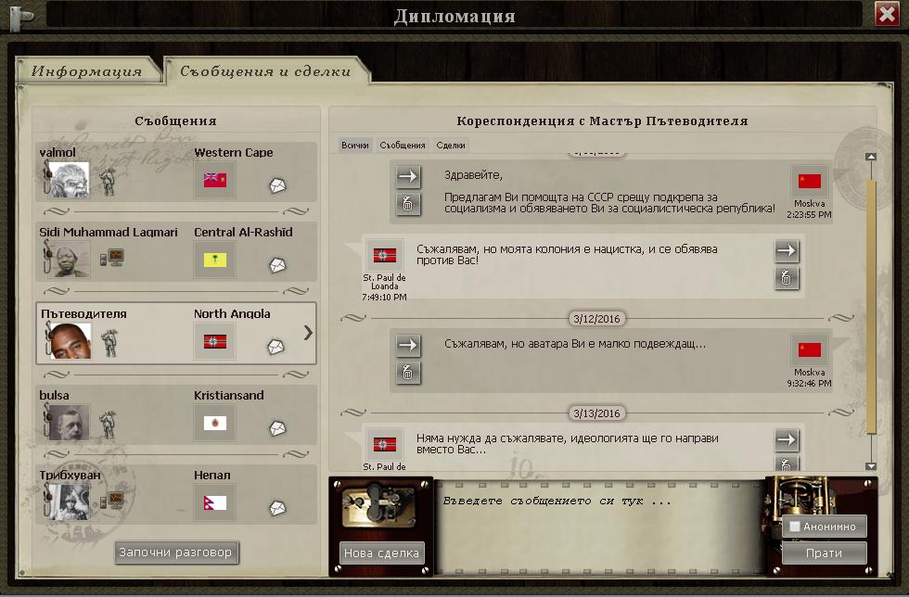
Task: Click trash icon on the 7:49:10 PM message
Action: [787, 278]
